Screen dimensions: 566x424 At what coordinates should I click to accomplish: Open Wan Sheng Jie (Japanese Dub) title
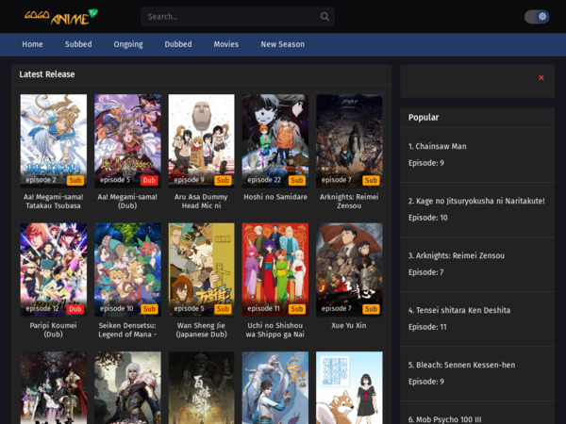[202, 330]
